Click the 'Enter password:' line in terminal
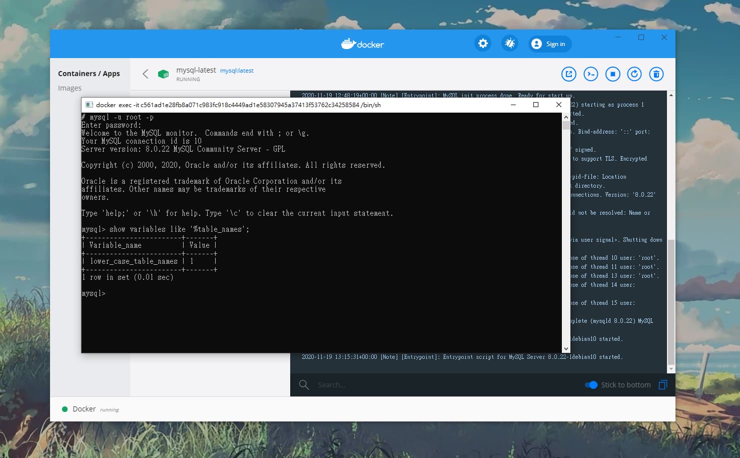 (x=112, y=125)
